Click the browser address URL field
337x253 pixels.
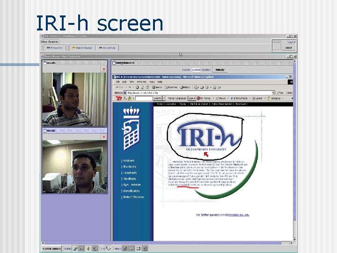(x=199, y=93)
